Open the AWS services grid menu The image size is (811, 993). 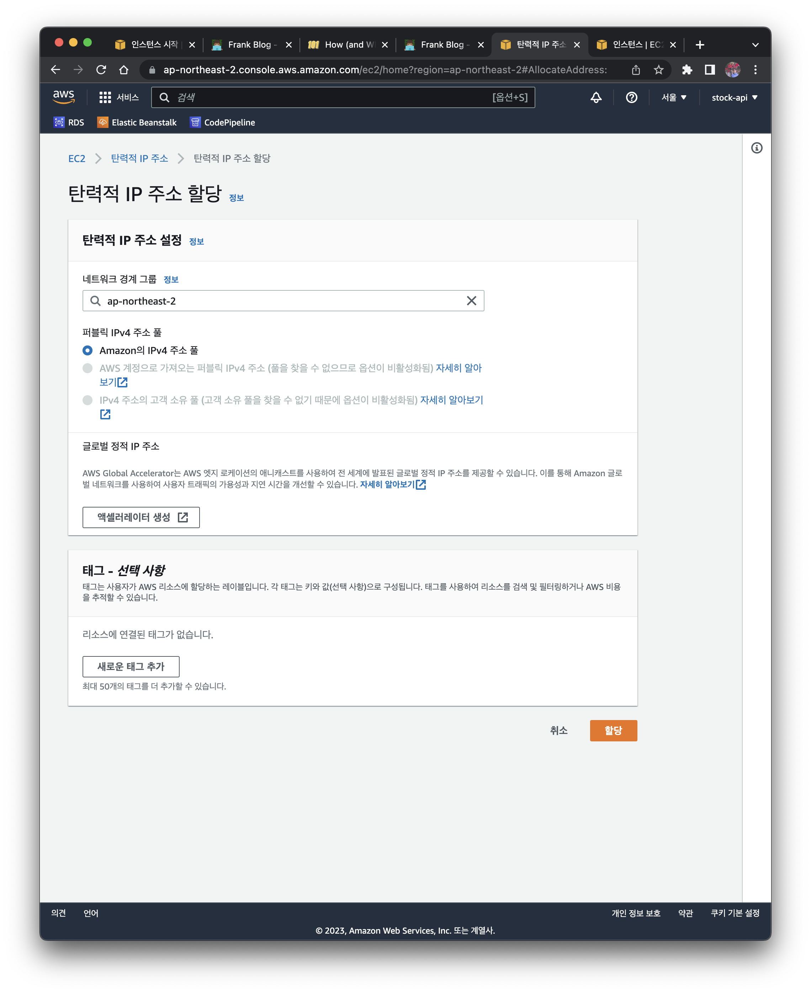(x=105, y=98)
